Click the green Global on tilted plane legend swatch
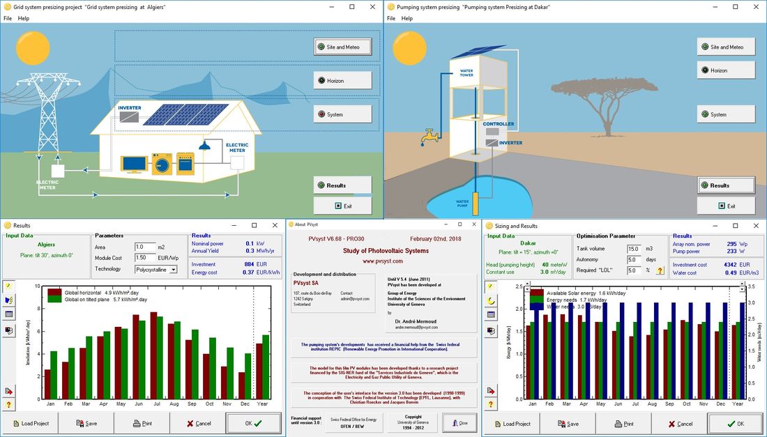 click(x=54, y=299)
